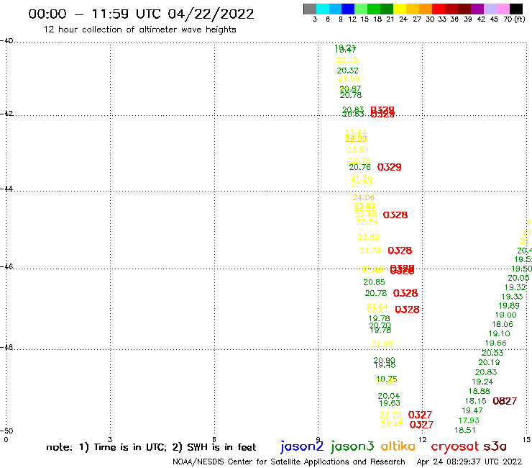Select the yellow value 21.59
This screenshot has width=532, height=468.
pos(349,79)
